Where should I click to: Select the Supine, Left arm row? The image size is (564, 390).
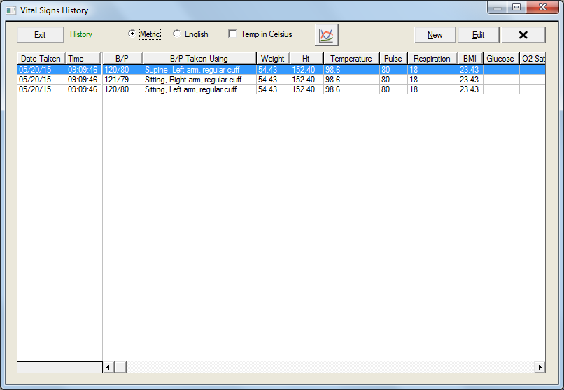click(192, 70)
